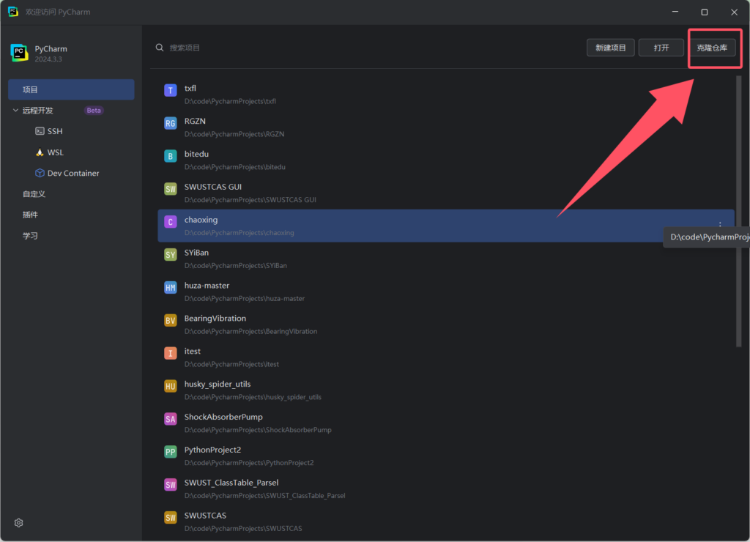Viewport: 750px width, 542px height.
Task: Click the BearingVibration project BV icon
Action: tap(171, 321)
